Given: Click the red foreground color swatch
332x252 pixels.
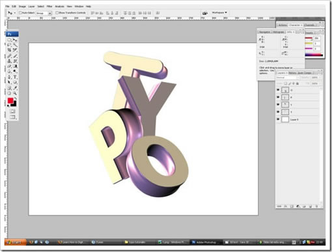Looking at the screenshot, I should (x=10, y=101).
